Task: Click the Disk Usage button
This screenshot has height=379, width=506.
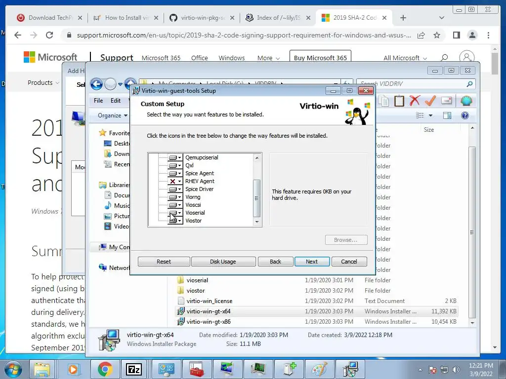Action: pos(223,262)
